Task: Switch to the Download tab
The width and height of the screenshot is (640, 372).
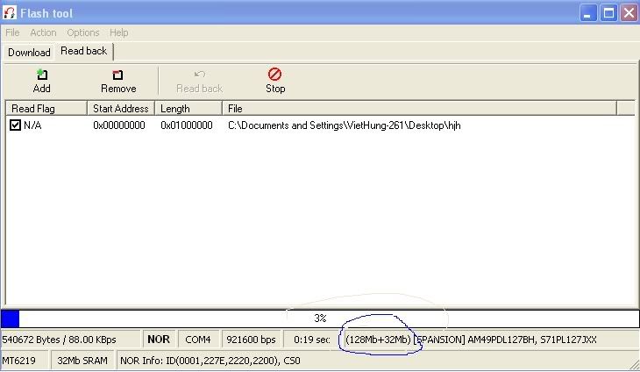Action: coord(29,53)
